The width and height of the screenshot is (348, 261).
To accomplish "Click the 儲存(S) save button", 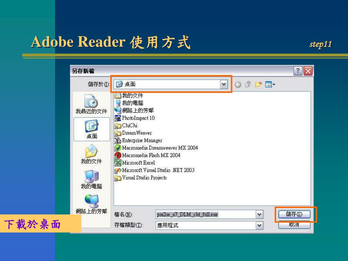I will coord(294,214).
